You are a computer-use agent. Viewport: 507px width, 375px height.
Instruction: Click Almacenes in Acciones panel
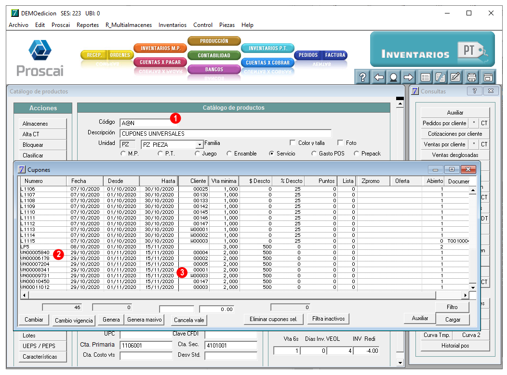pos(42,123)
